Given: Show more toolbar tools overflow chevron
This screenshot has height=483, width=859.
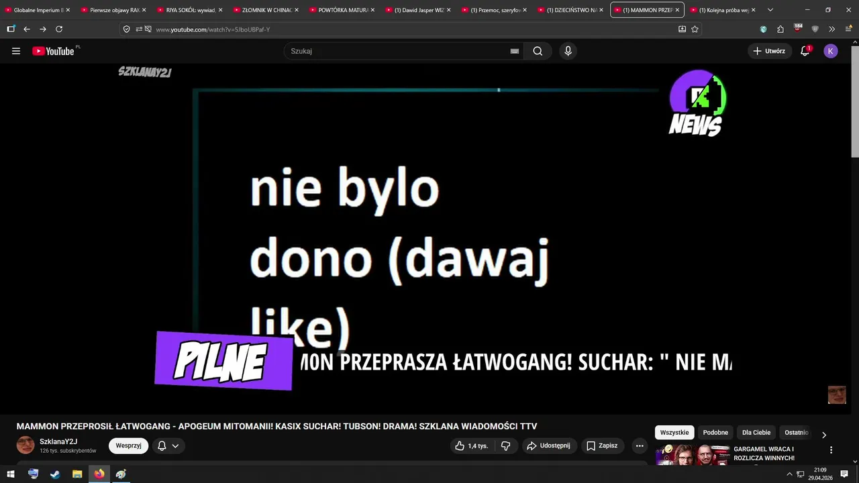Looking at the screenshot, I should point(831,30).
